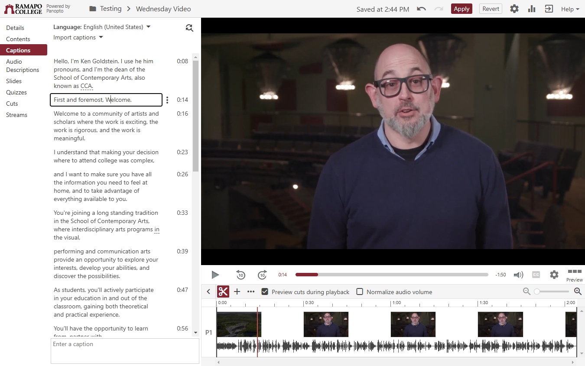Viewport: 585px width, 366px height.
Task: Click the undo arrow icon
Action: click(x=421, y=9)
